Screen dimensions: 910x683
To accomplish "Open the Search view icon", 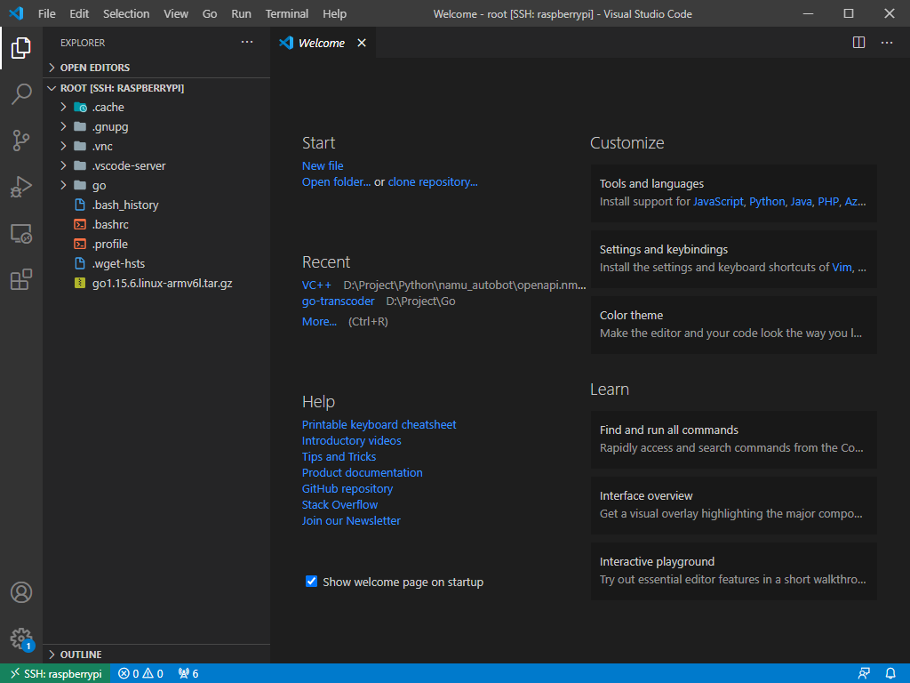I will click(21, 93).
